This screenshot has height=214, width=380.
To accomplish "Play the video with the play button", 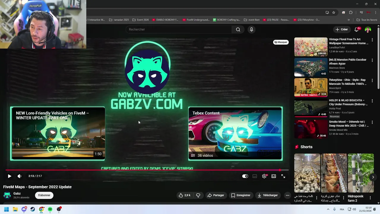I will 9,176.
